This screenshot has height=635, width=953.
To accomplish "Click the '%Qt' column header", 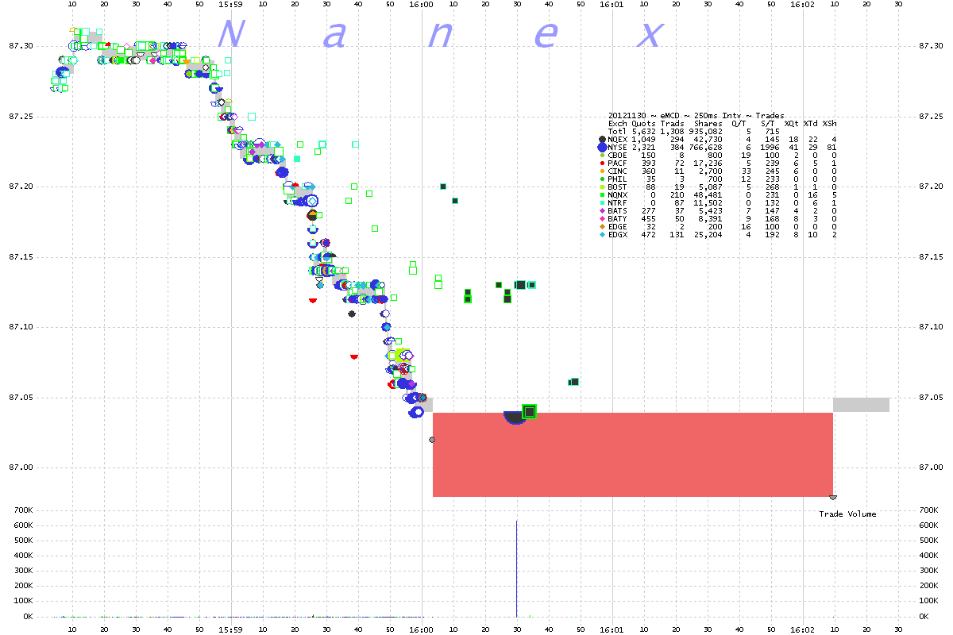I will click(x=792, y=124).
